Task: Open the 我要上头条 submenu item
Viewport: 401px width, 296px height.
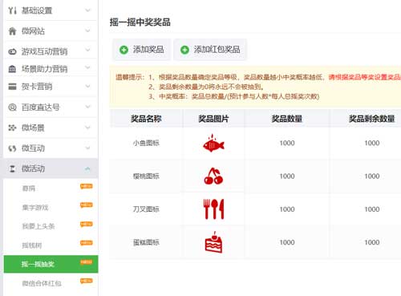Action: tap(38, 226)
